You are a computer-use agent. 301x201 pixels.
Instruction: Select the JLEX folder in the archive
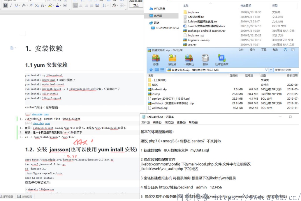tap(153, 85)
